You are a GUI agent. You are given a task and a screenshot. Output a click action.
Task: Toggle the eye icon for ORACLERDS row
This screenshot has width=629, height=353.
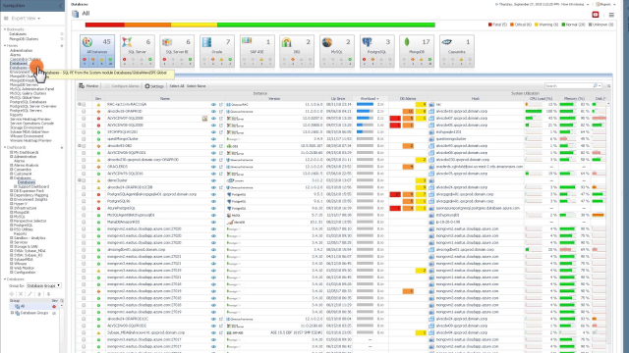(213, 167)
